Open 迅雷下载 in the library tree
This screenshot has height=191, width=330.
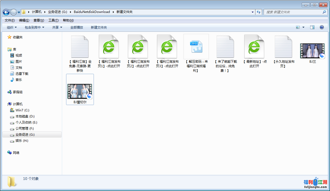[x=22, y=74]
